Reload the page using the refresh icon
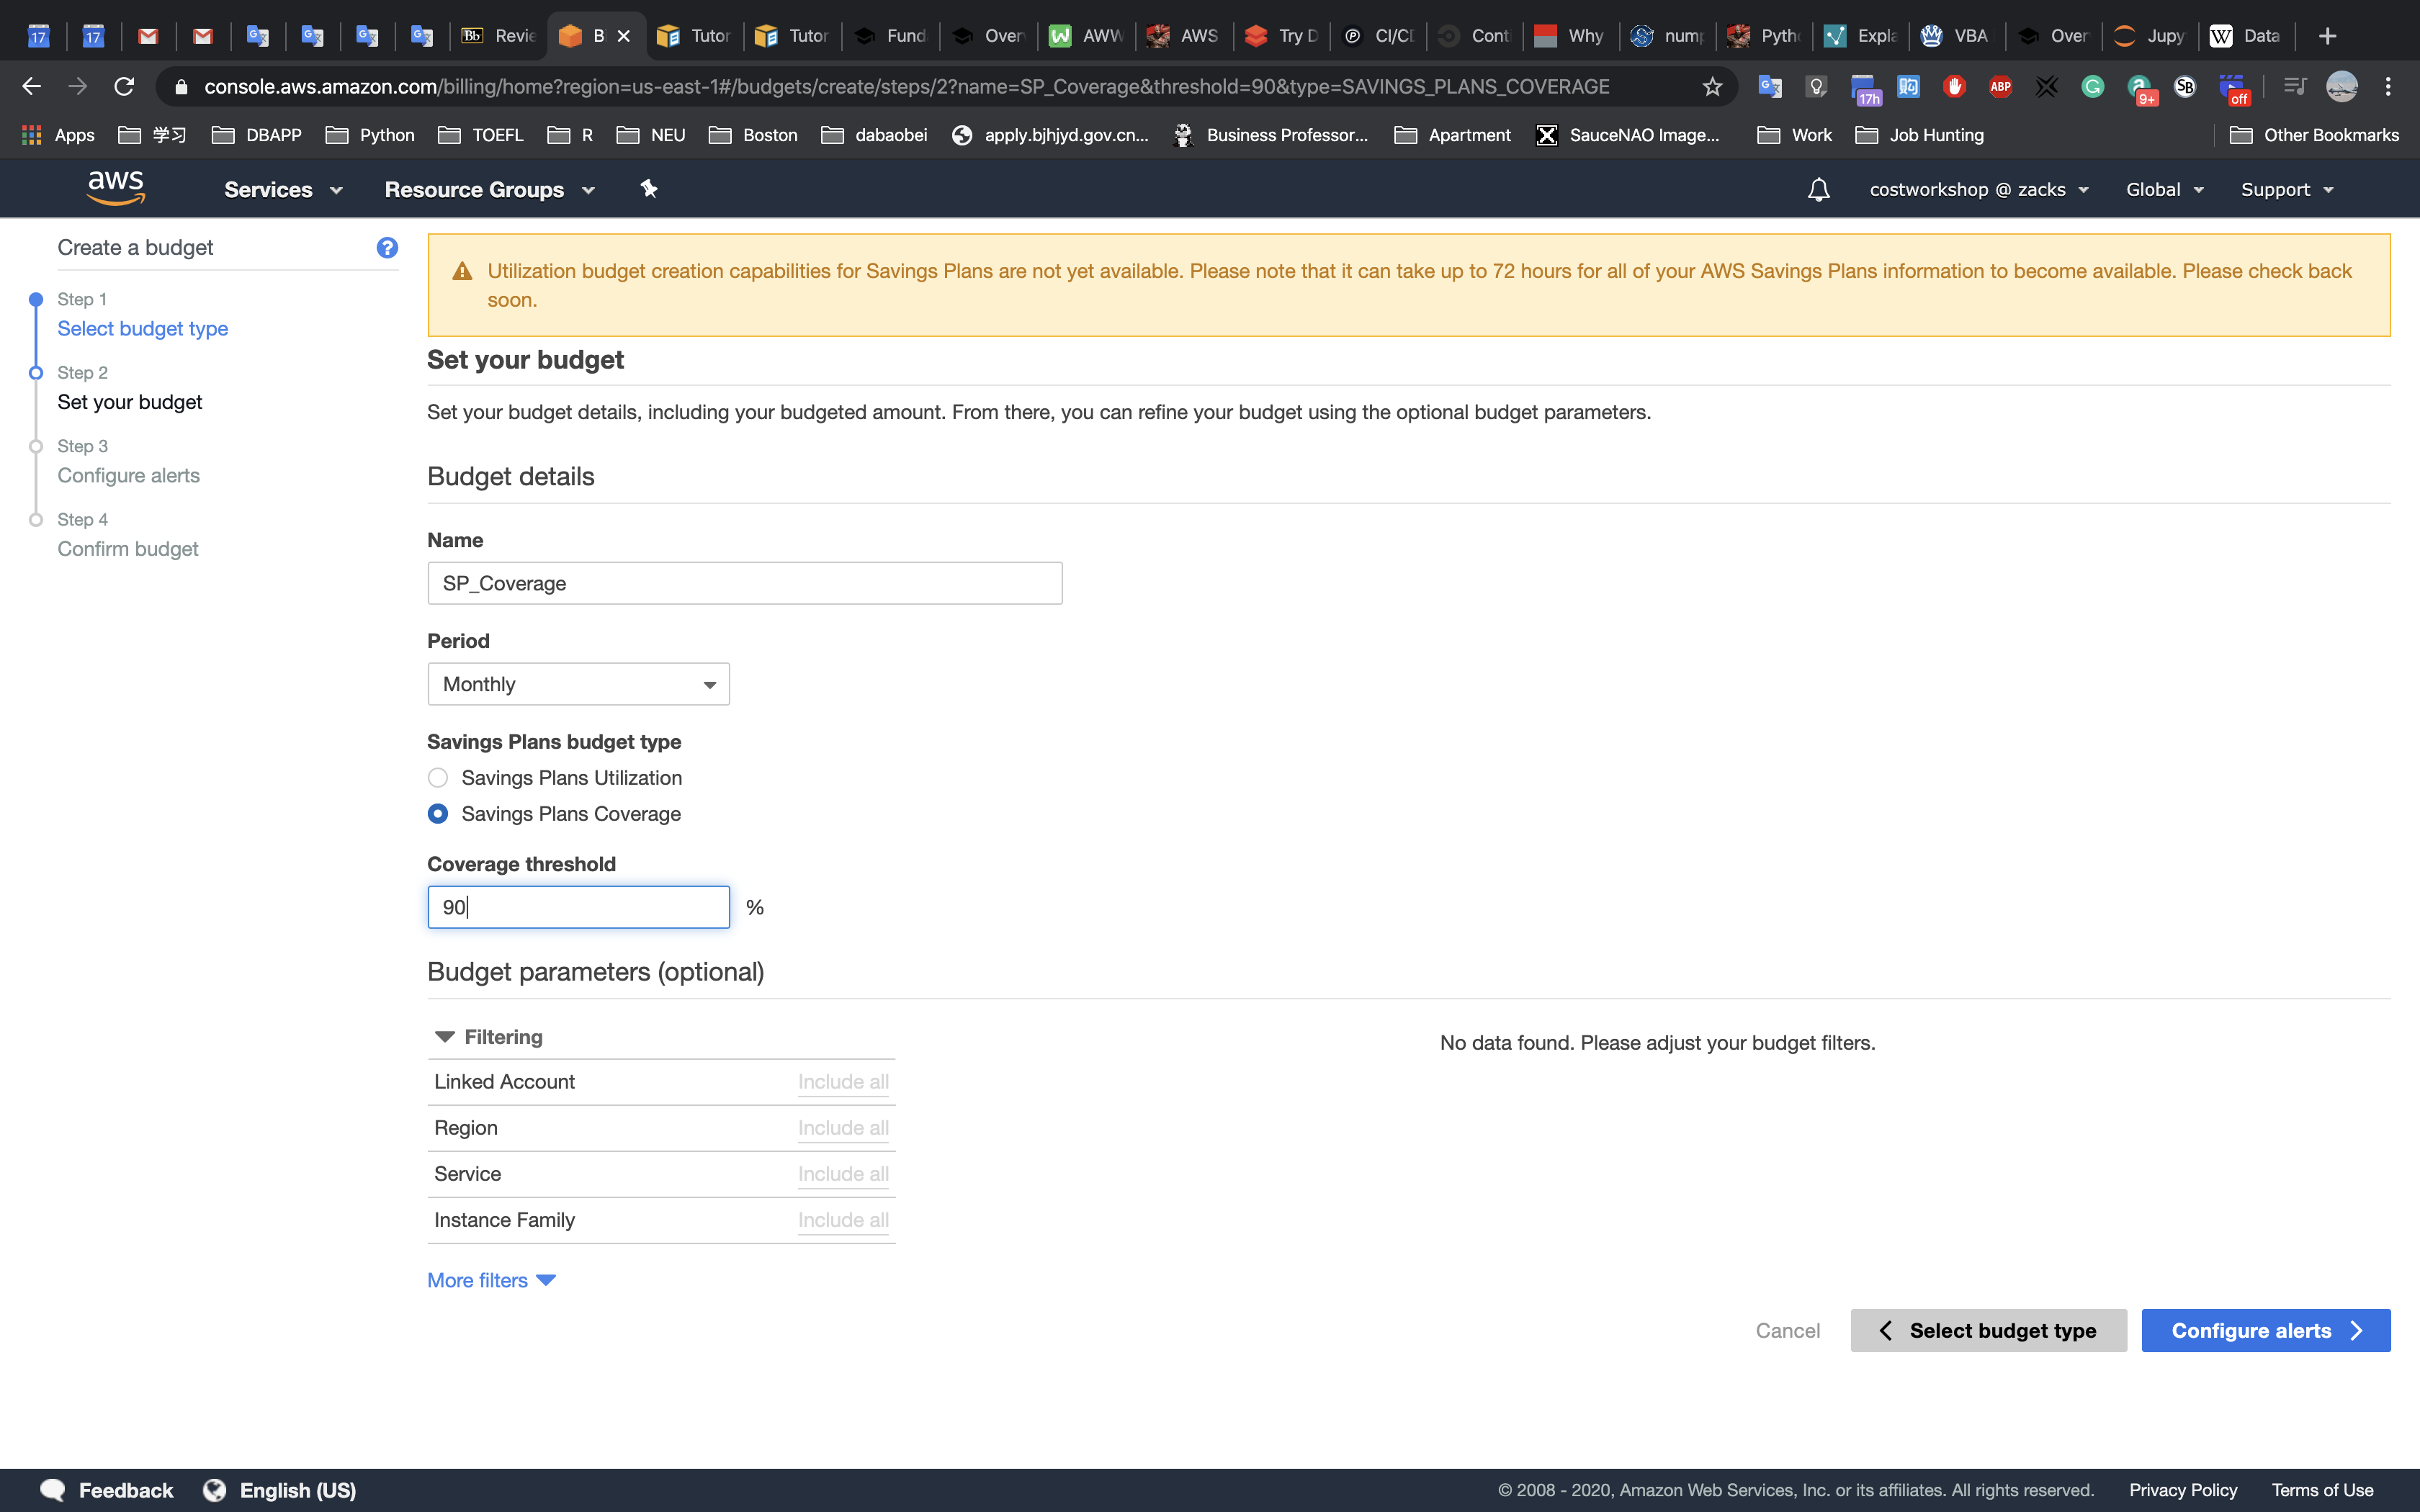2420x1512 pixels. pyautogui.click(x=124, y=87)
